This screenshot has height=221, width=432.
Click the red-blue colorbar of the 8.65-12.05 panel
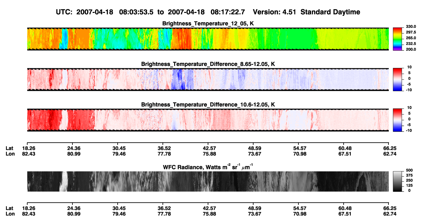pyautogui.click(x=397, y=80)
